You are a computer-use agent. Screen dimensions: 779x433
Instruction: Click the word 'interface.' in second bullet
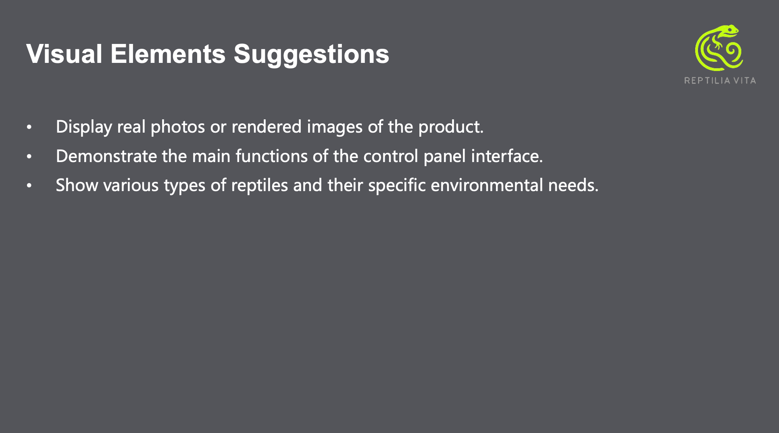pyautogui.click(x=507, y=156)
